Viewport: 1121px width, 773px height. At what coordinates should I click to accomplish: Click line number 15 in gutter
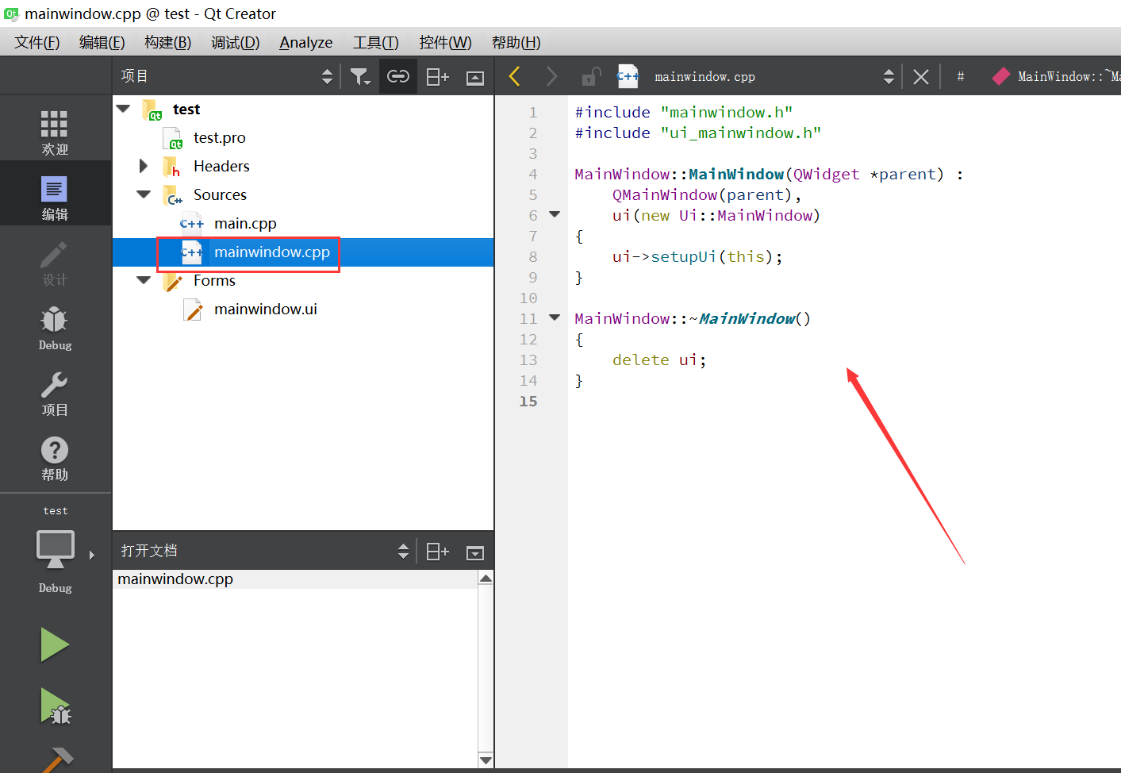tap(528, 402)
